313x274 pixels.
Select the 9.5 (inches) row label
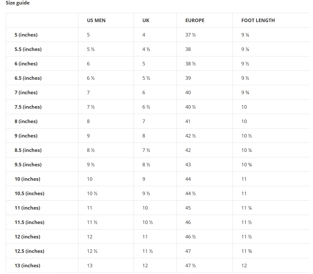coord(28,165)
